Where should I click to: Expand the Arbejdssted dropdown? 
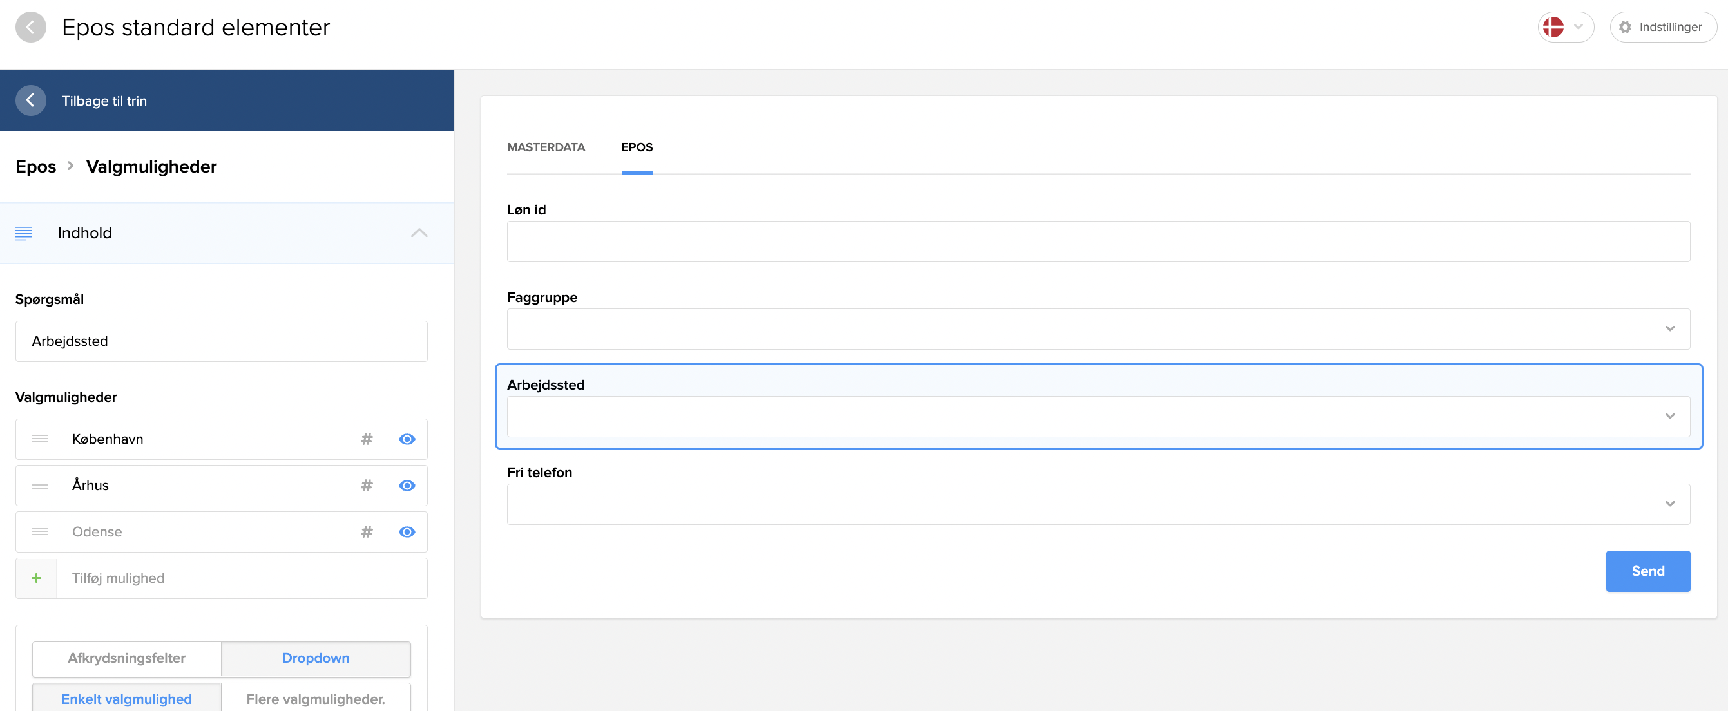[1097, 417]
